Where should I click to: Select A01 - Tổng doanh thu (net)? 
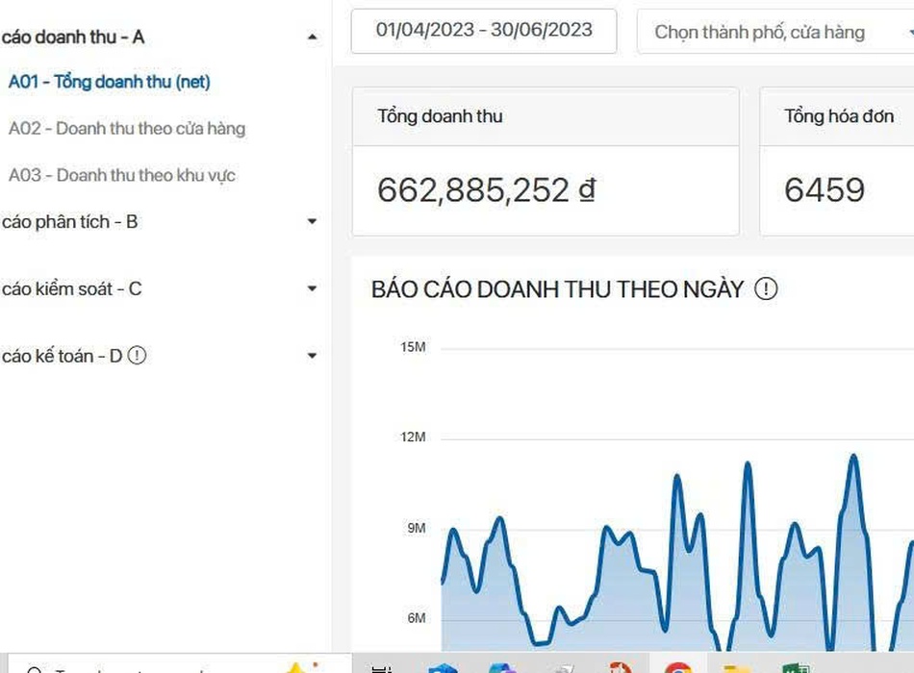pos(109,82)
